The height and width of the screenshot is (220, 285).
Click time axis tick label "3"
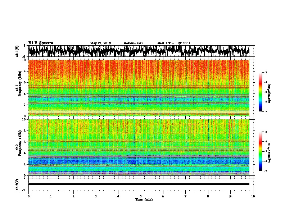96,196
